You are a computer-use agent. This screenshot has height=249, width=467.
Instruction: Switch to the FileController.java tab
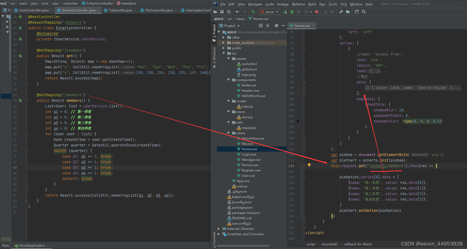coord(159,10)
